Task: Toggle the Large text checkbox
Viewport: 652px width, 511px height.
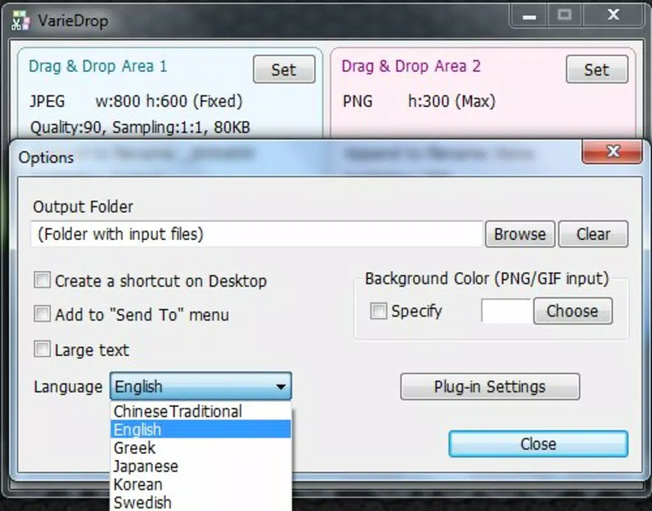Action: (x=42, y=349)
